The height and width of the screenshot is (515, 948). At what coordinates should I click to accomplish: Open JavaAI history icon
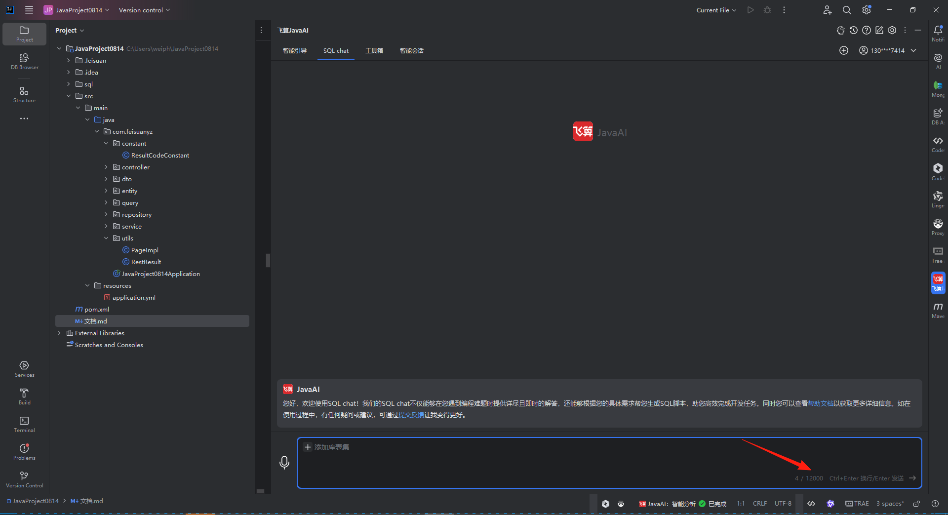click(854, 30)
